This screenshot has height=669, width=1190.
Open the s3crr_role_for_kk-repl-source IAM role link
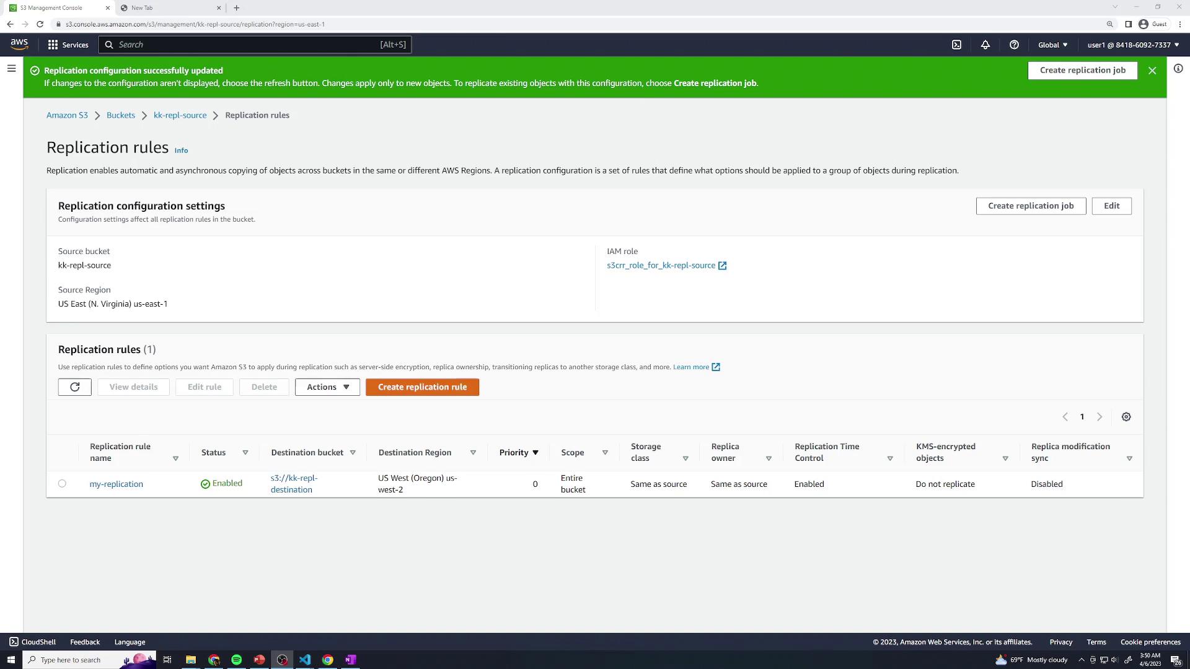tap(661, 265)
